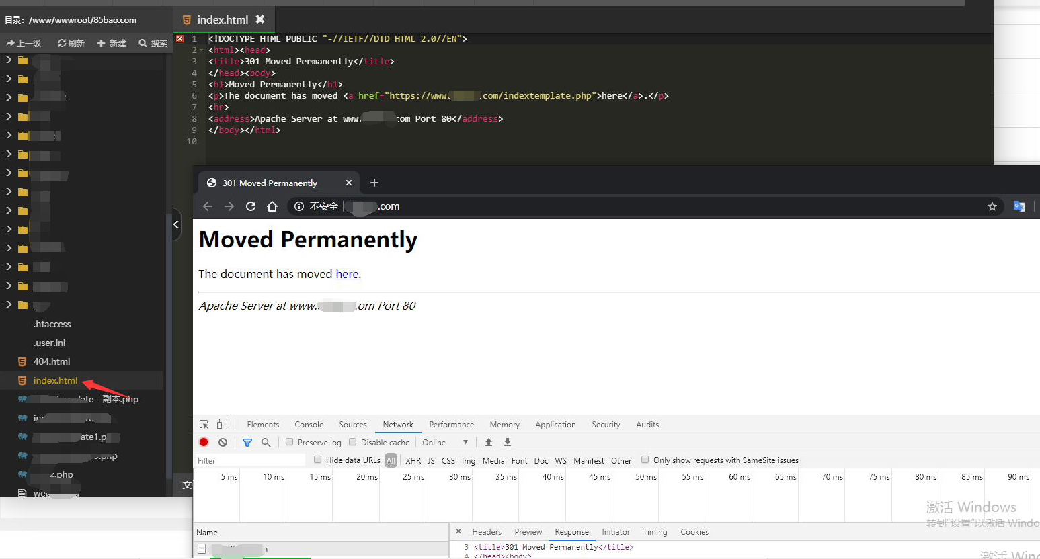
Task: Reload the browser page
Action: pos(251,206)
